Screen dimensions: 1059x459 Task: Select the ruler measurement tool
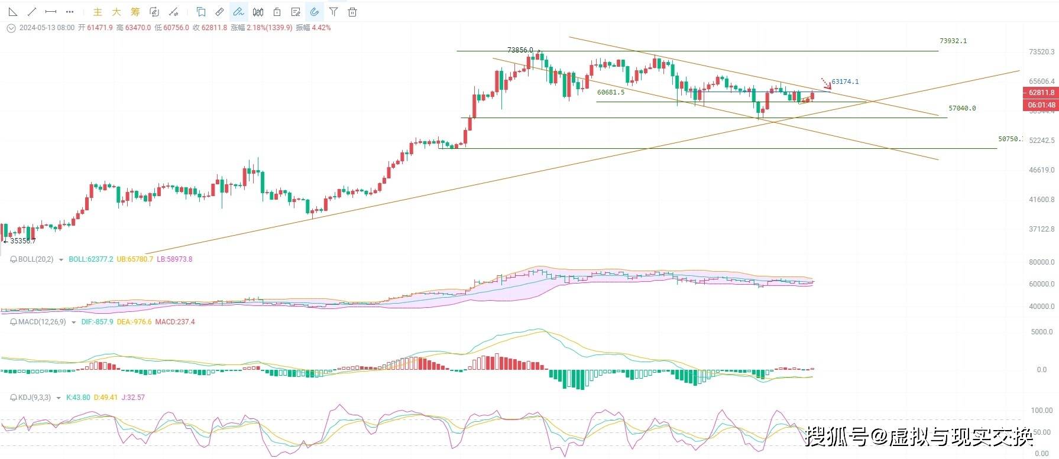click(220, 12)
